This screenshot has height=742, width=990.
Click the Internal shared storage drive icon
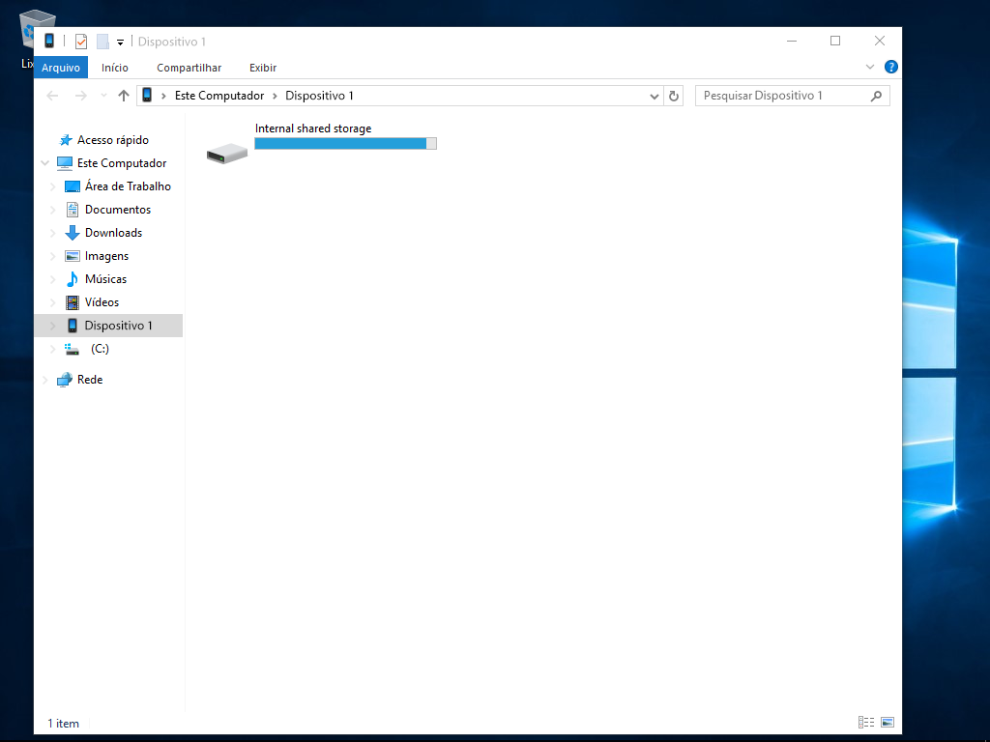click(x=226, y=153)
